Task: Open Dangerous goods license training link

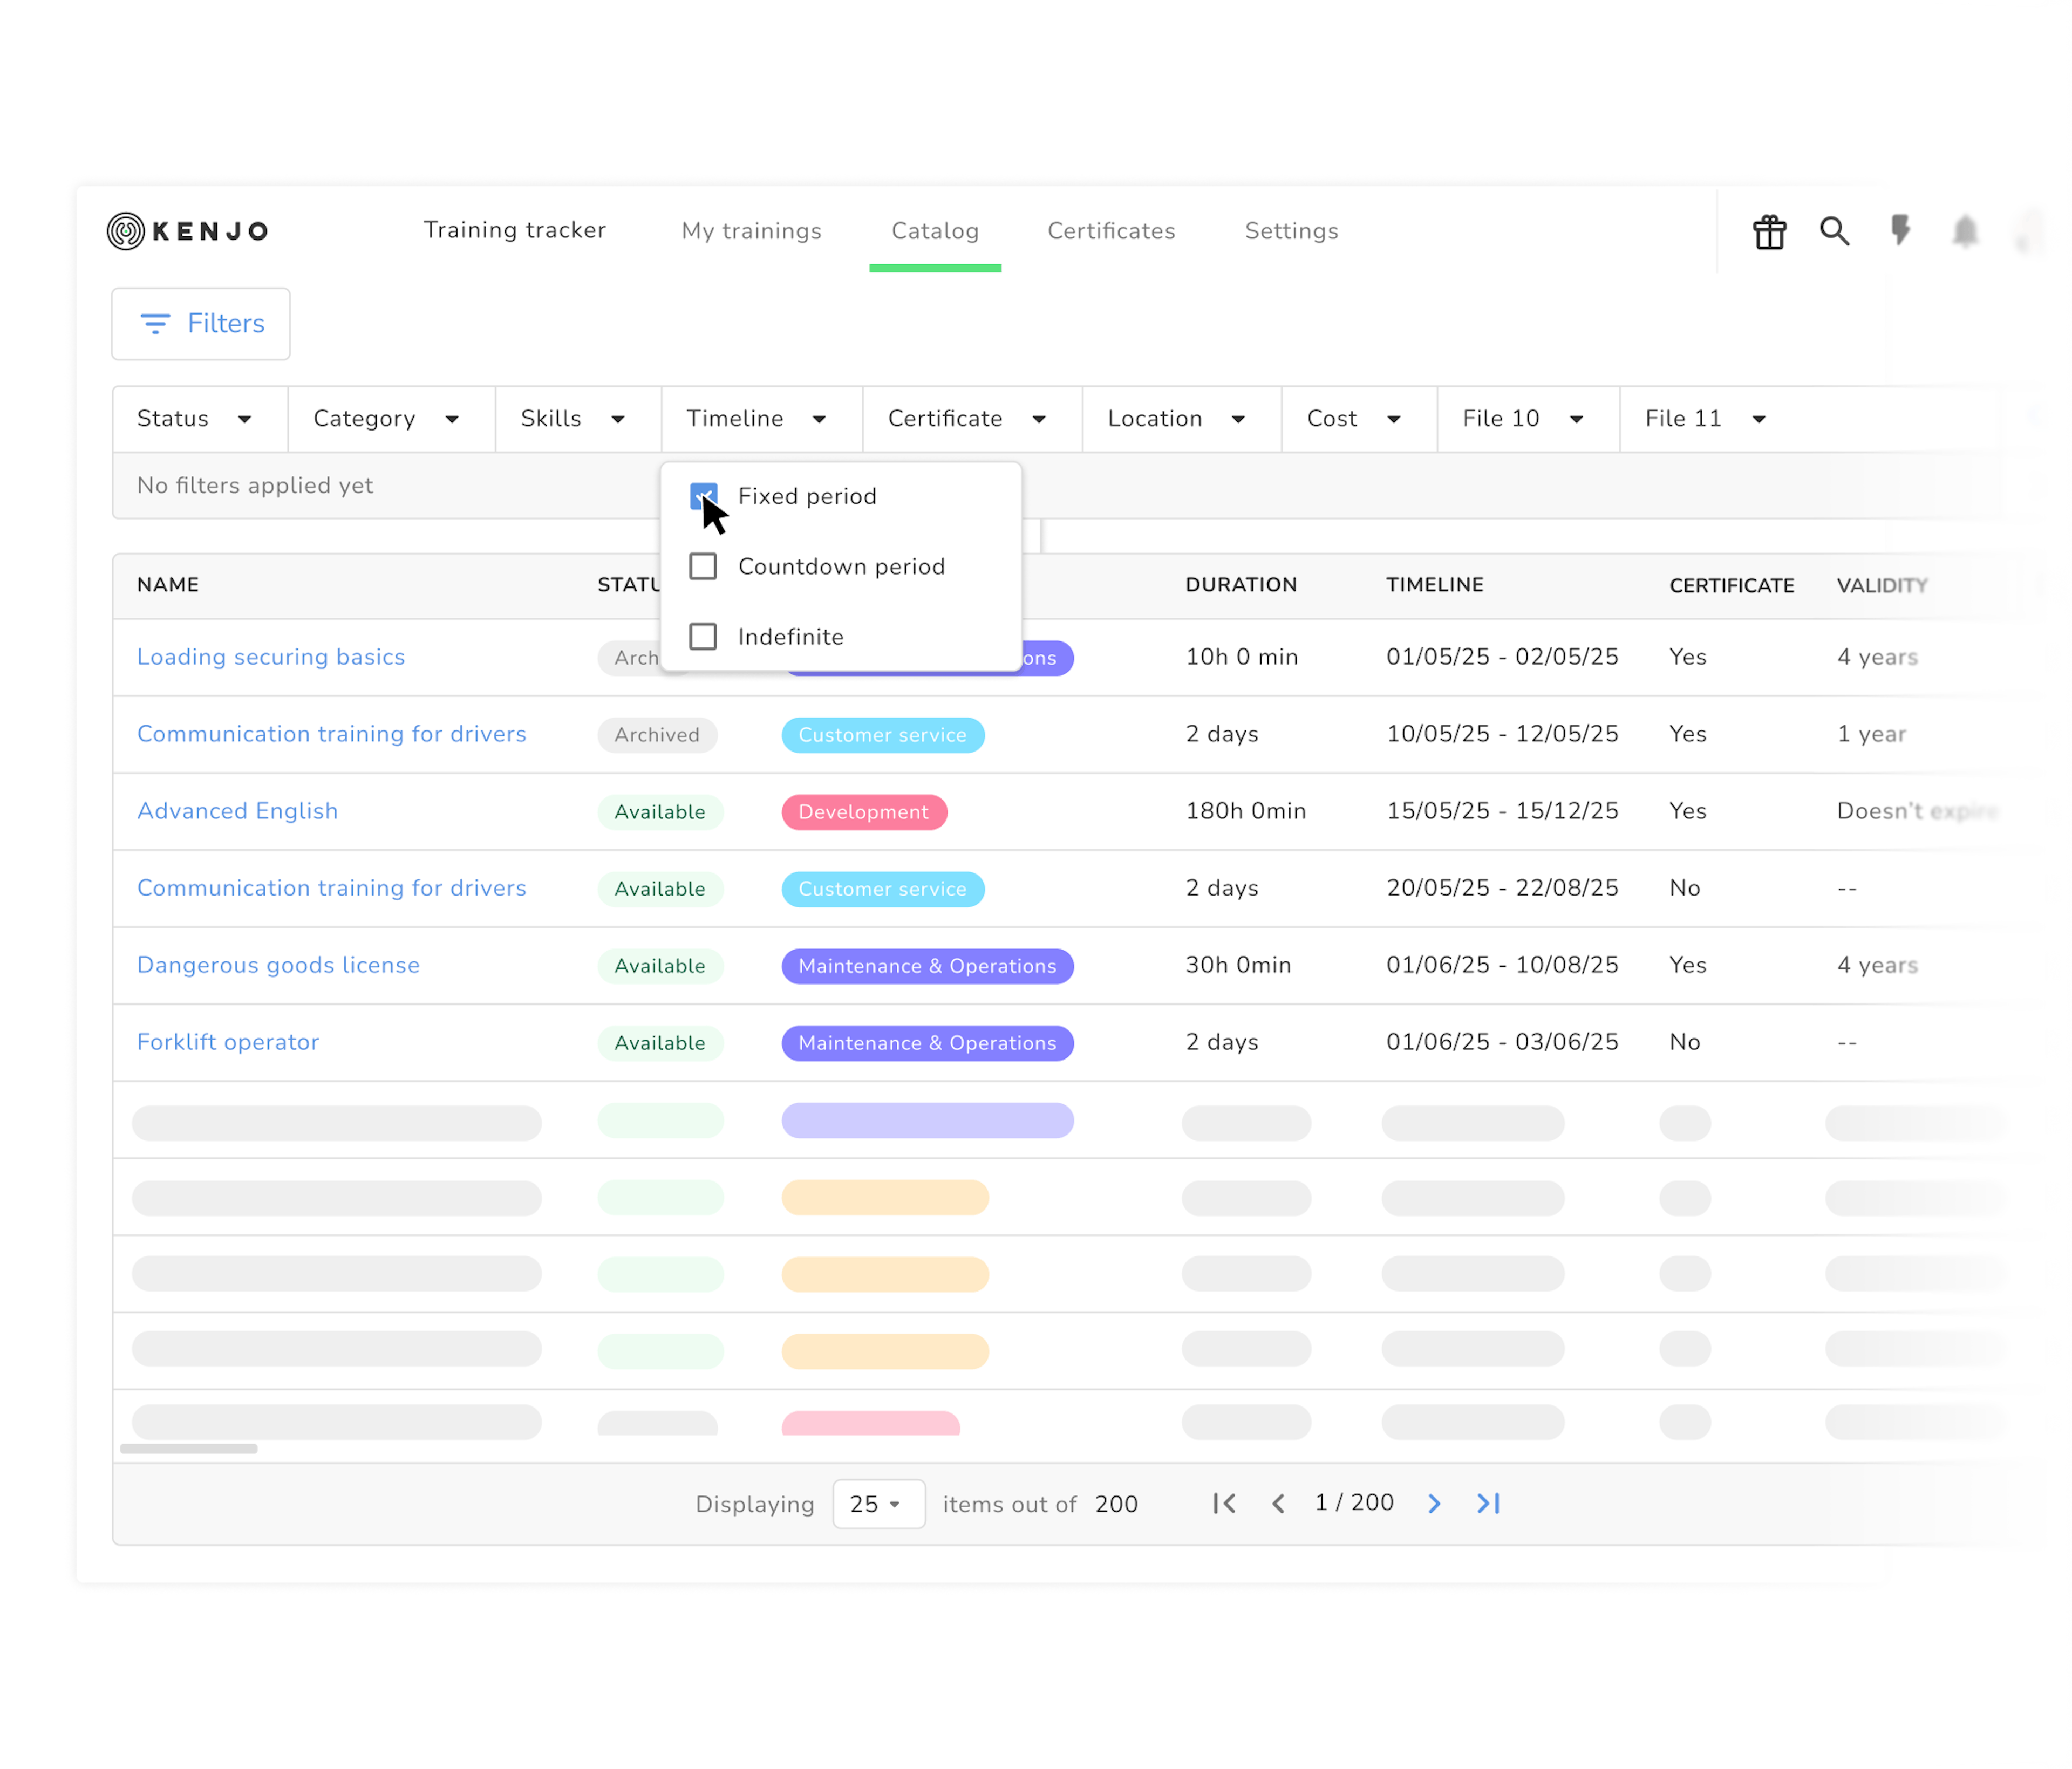Action: tap(278, 965)
